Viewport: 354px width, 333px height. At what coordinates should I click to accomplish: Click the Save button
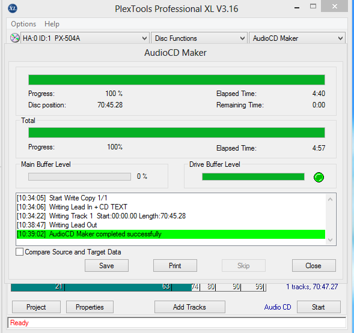[x=106, y=266]
